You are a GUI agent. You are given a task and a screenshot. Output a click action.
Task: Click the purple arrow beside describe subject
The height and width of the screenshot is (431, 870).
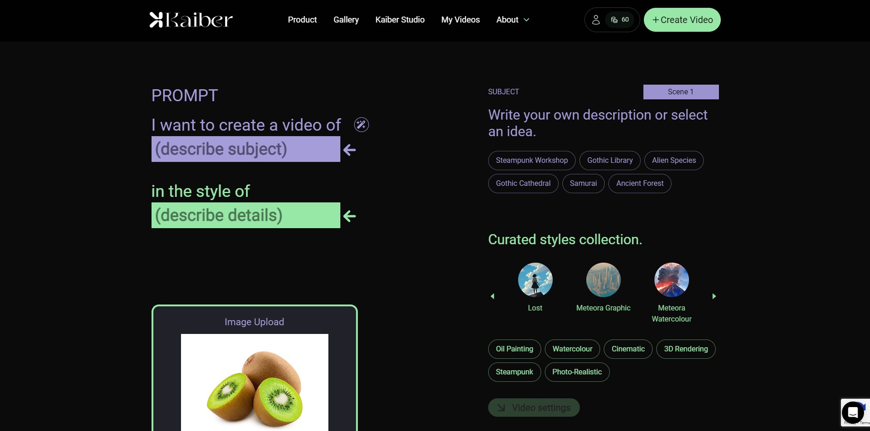[350, 150]
